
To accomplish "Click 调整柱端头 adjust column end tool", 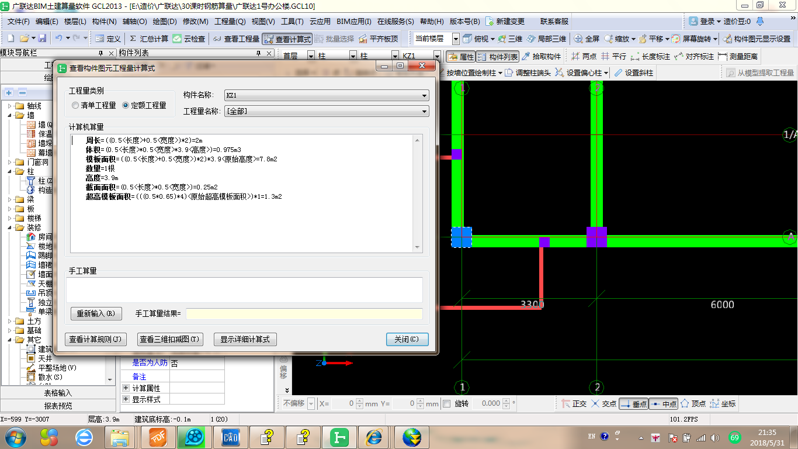I will tap(528, 73).
